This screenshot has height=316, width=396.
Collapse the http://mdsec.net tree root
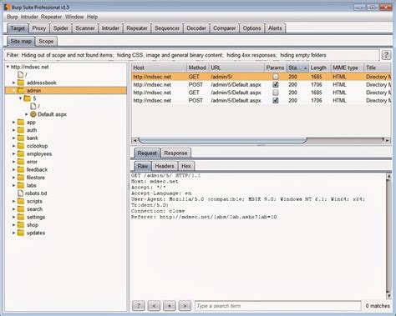coord(8,67)
